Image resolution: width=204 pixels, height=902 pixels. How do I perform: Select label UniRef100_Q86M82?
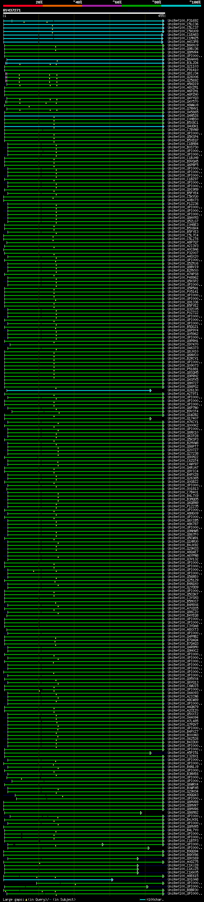[x=183, y=813]
